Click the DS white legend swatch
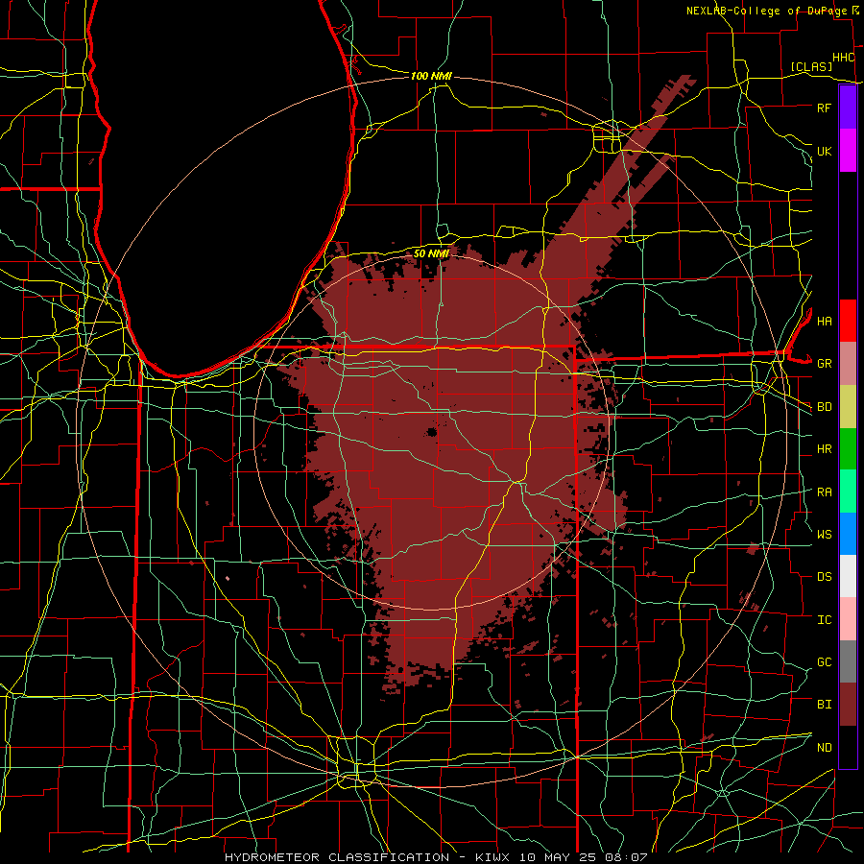864x864 pixels. click(x=848, y=576)
